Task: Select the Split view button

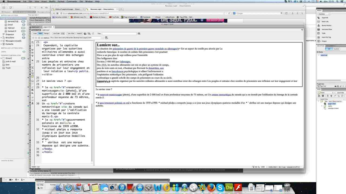Action: [x=40, y=33]
